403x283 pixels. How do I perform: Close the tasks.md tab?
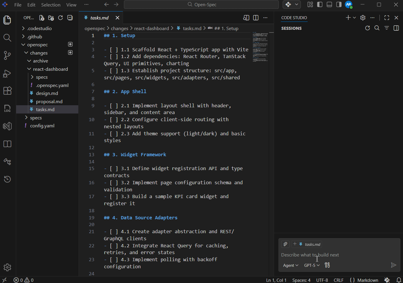[x=117, y=18]
